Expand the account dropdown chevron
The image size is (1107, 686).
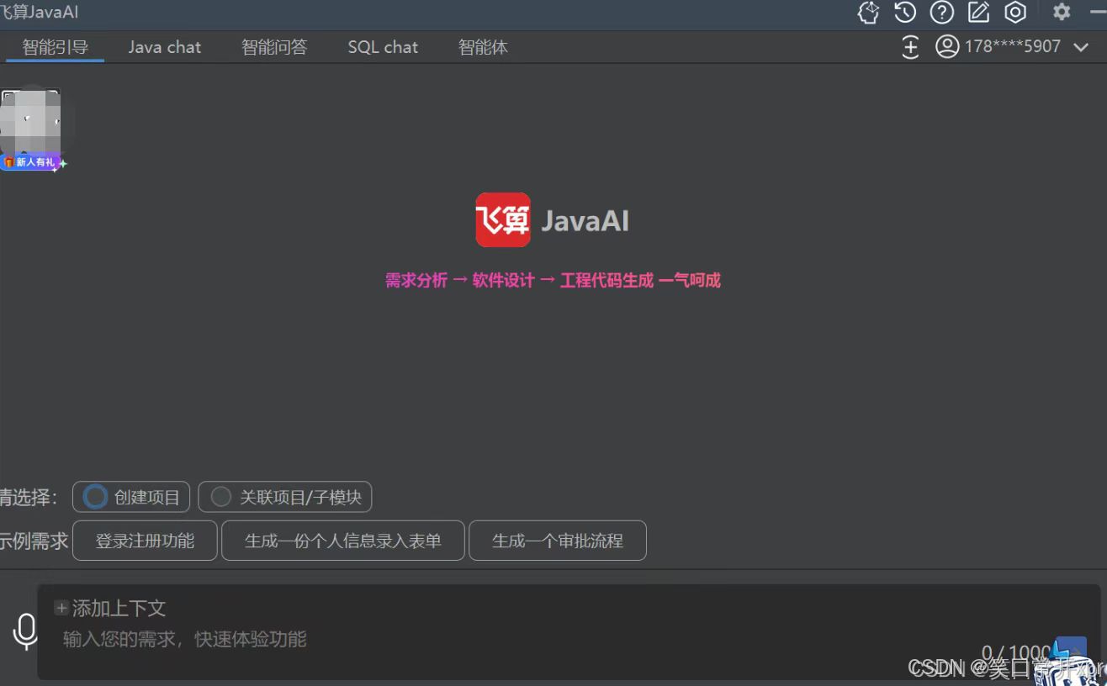click(1081, 47)
